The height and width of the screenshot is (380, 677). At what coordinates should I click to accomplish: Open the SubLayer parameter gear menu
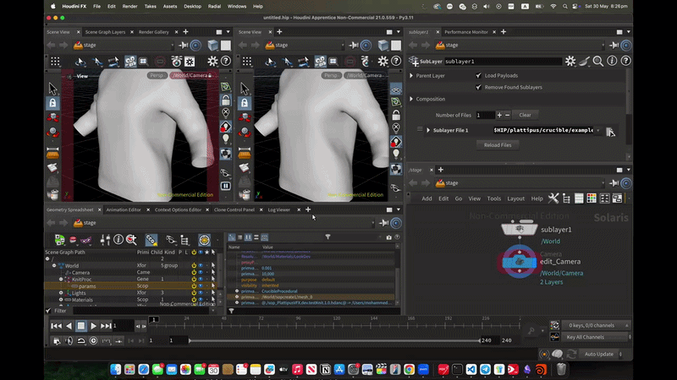[x=570, y=61]
